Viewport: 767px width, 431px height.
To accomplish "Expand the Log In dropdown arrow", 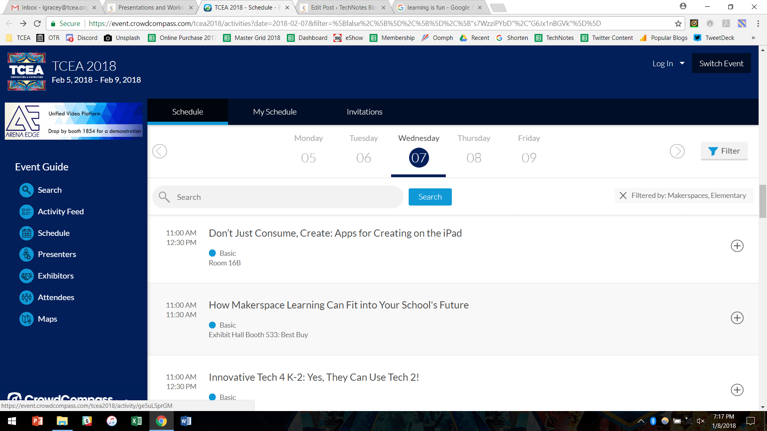I will coord(682,63).
